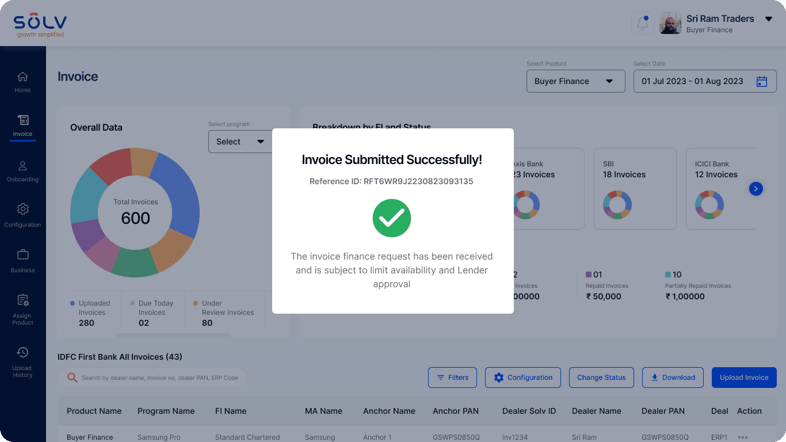Click the Dealer PAN column header
The height and width of the screenshot is (442, 786).
663,411
